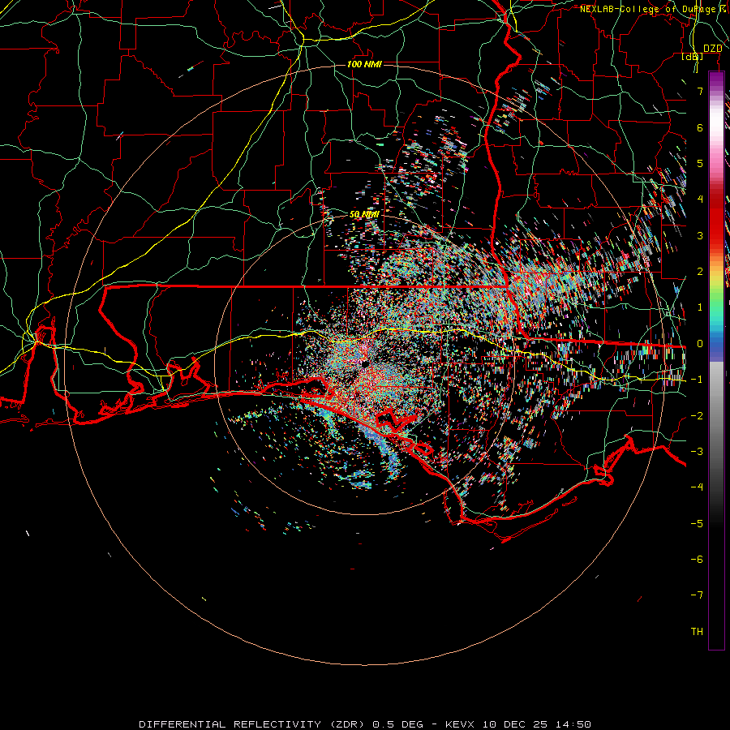Click the "7" value on color scale
Image resolution: width=730 pixels, height=730 pixels.
700,91
